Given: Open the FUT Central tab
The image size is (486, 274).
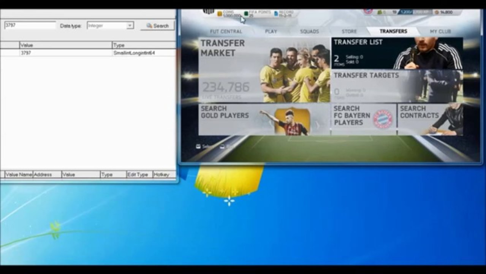Looking at the screenshot, I should pyautogui.click(x=226, y=31).
